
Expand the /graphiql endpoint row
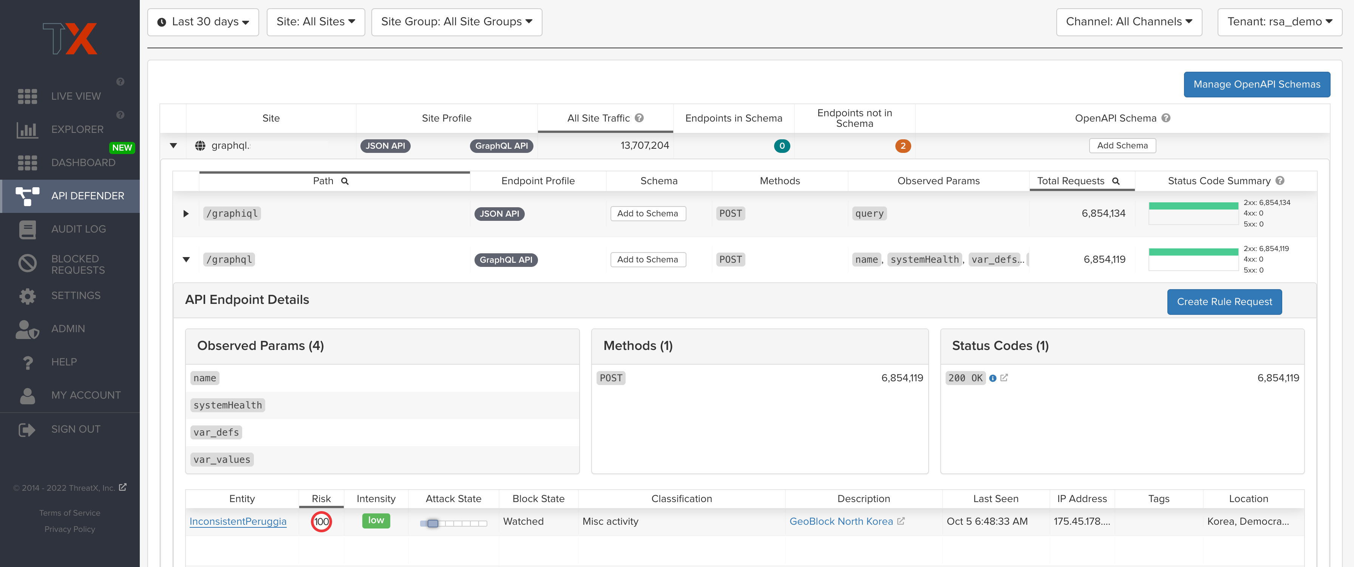coord(185,214)
